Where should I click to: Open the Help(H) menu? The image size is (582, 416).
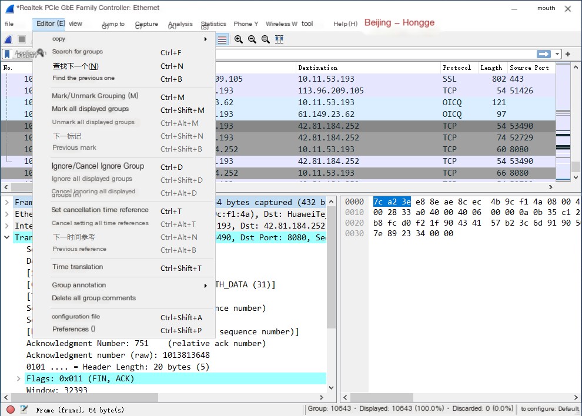pyautogui.click(x=345, y=24)
